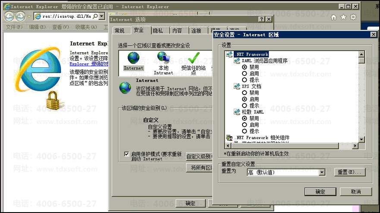Screen dimensions: 380x213
Task: Open the address bar dropdown arrow
Action: point(102,16)
